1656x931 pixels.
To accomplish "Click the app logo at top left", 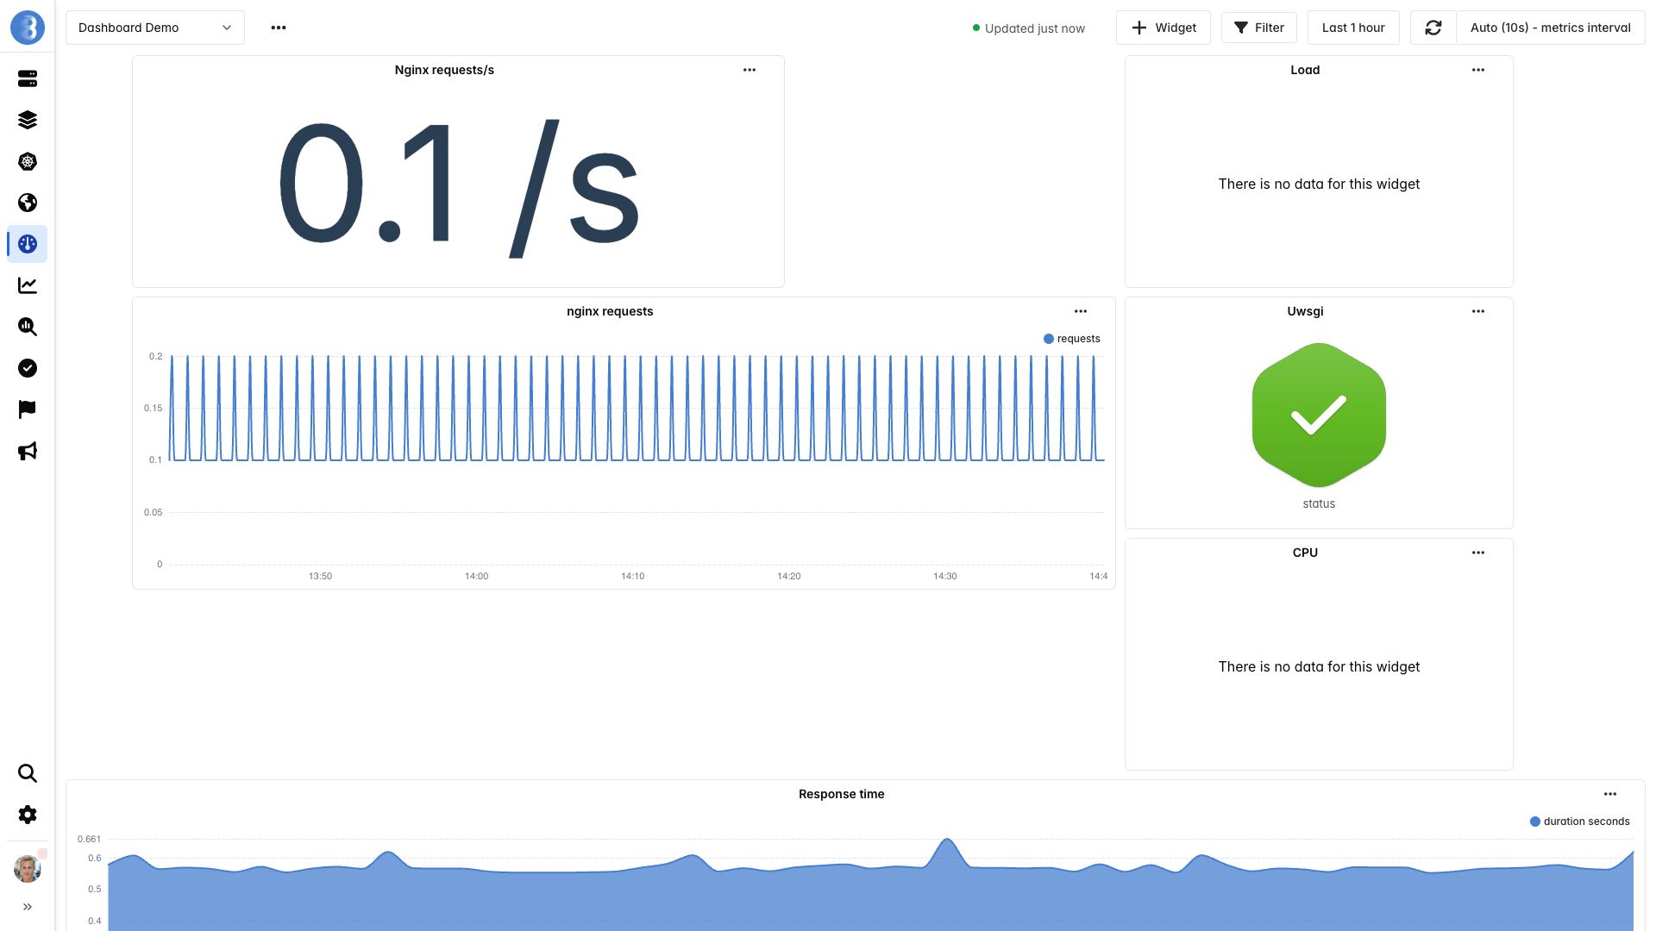I will [x=28, y=28].
